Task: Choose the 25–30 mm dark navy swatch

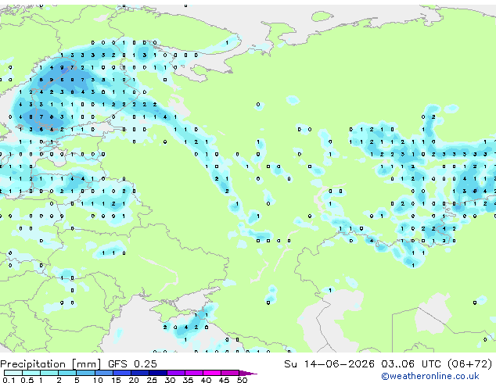Action: pyautogui.click(x=157, y=373)
